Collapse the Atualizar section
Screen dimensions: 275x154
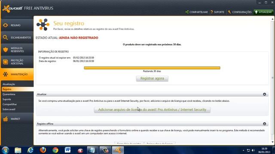[x=265, y=94]
